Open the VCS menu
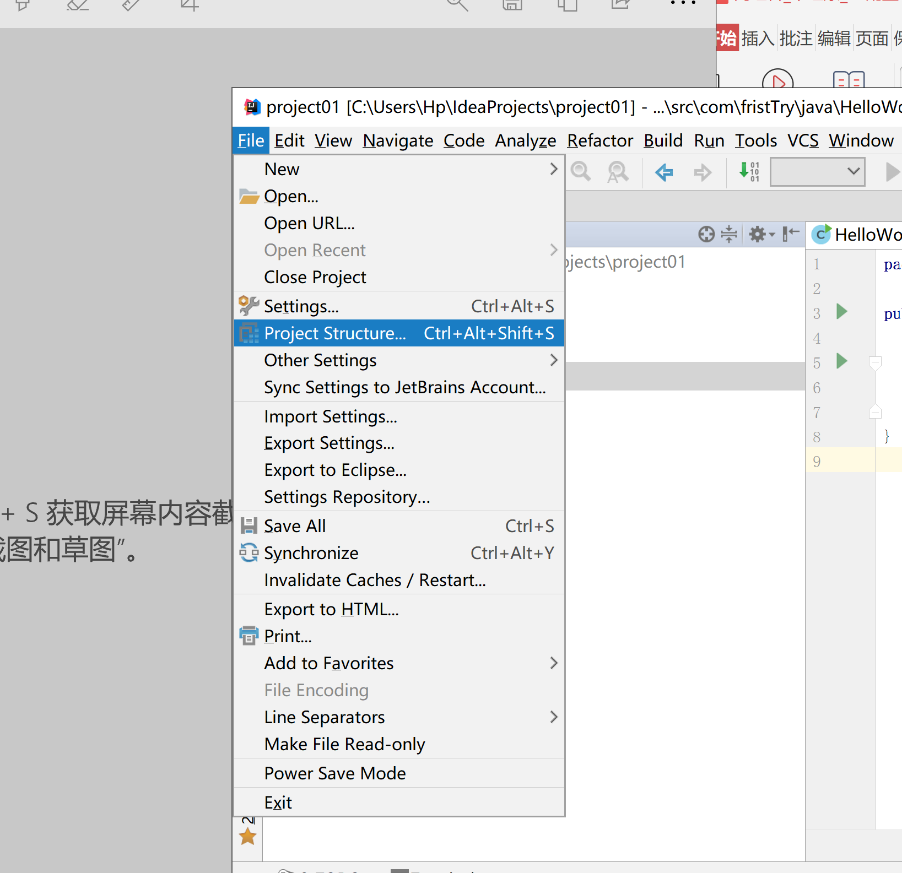This screenshot has width=902, height=873. point(803,140)
